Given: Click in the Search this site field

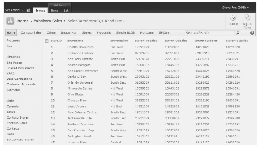Looking at the screenshot, I should [x=209, y=33].
